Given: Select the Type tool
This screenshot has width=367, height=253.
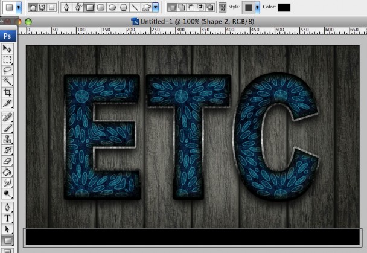Looking at the screenshot, I should pyautogui.click(x=7, y=218).
